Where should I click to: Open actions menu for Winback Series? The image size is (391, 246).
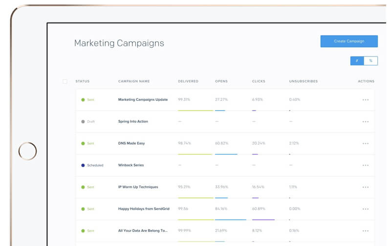(366, 165)
